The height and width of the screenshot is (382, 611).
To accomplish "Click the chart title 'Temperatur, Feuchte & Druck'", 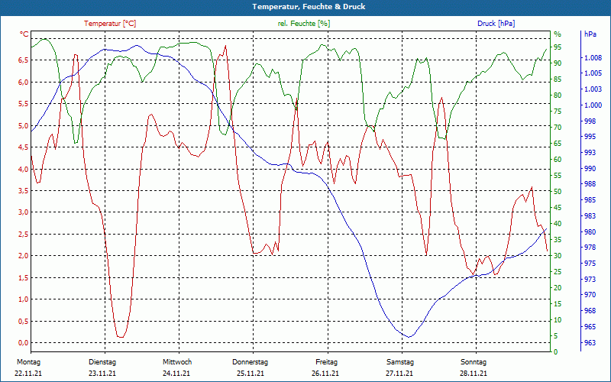I will (309, 7).
